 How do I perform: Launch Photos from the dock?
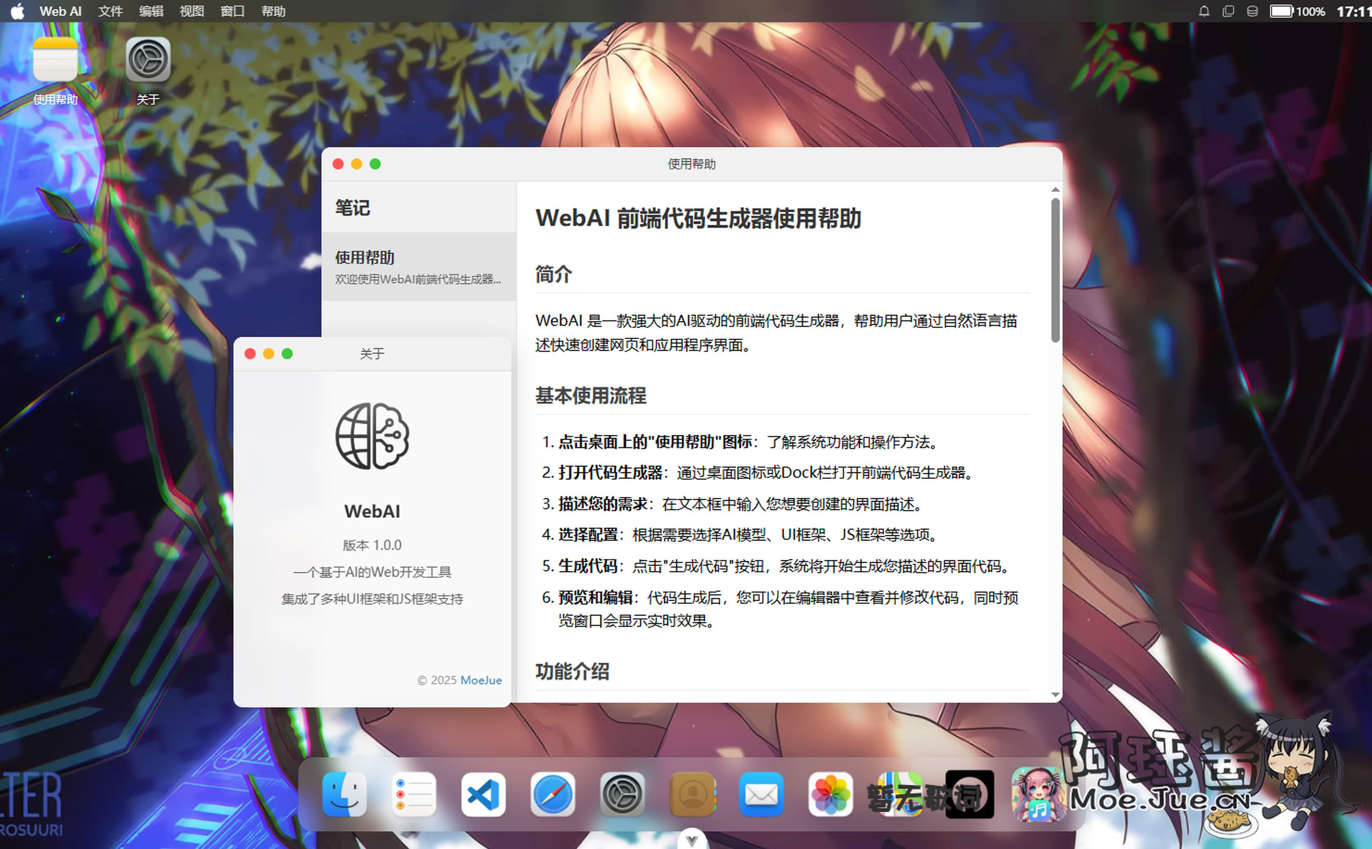[830, 794]
